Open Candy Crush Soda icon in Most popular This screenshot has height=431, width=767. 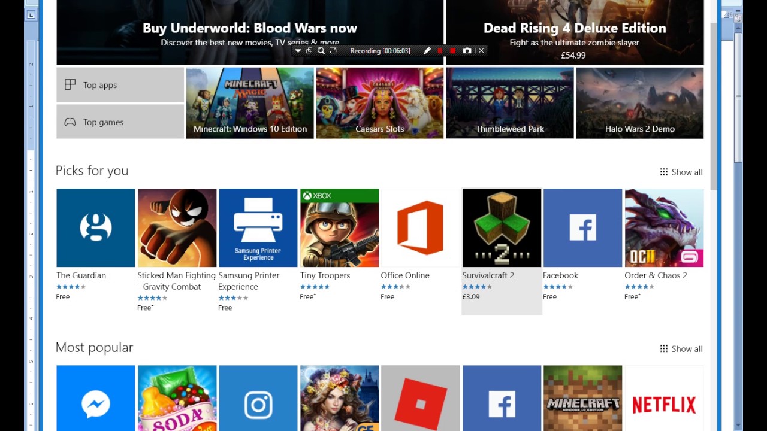coord(177,398)
